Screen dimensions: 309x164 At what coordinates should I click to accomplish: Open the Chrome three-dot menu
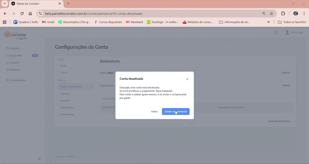click(x=304, y=13)
